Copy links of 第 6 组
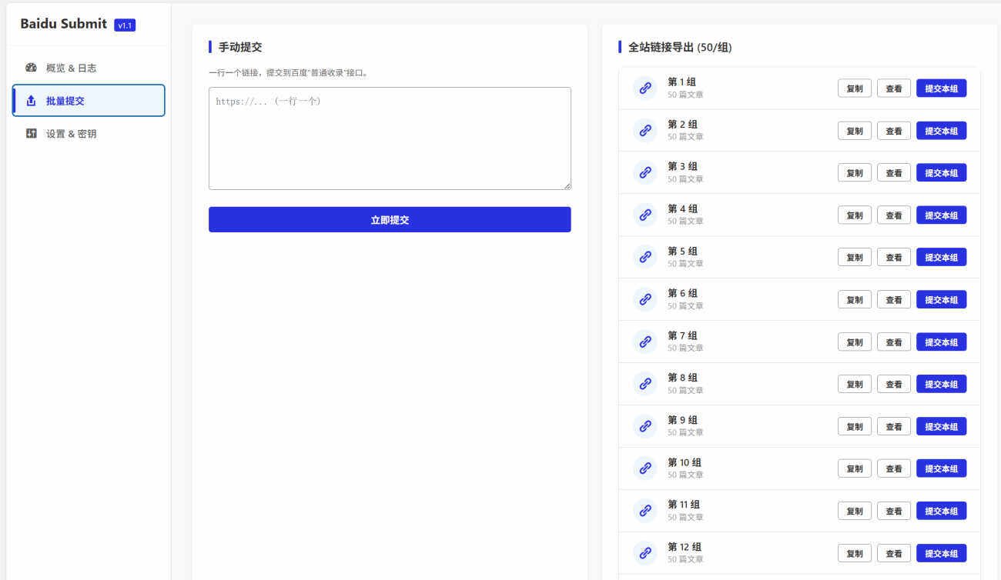 coord(855,300)
